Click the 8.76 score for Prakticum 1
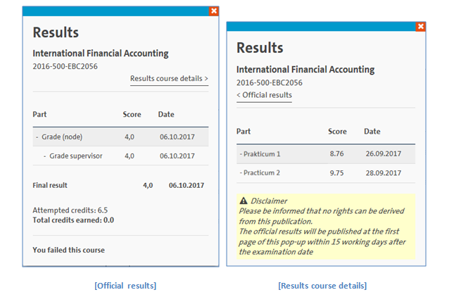 tap(336, 153)
